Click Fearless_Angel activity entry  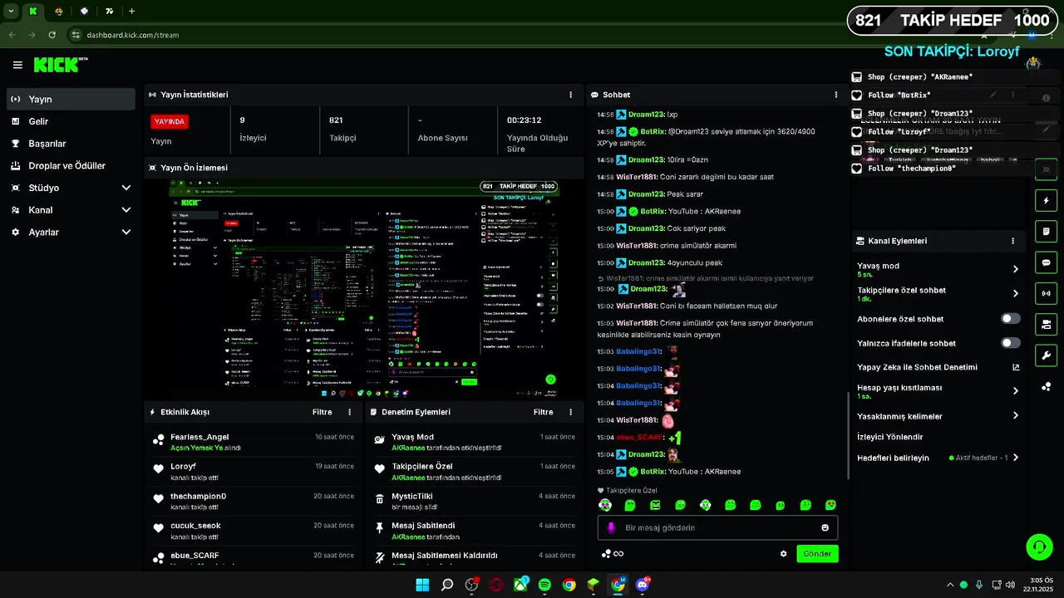coord(254,442)
